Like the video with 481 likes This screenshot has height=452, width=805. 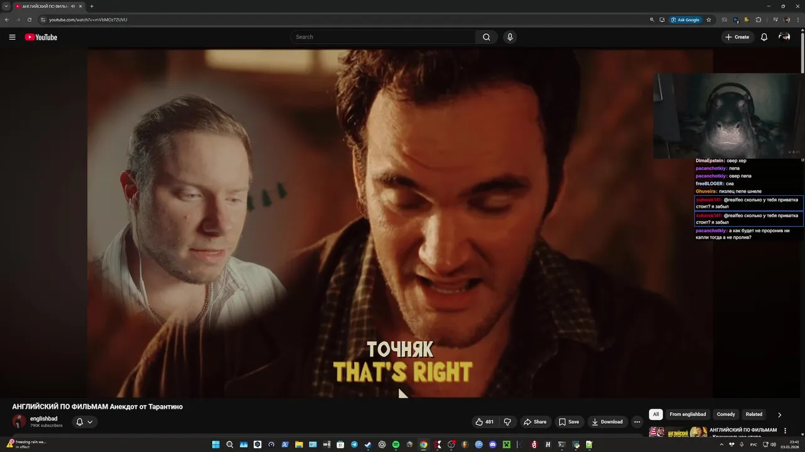[485, 422]
